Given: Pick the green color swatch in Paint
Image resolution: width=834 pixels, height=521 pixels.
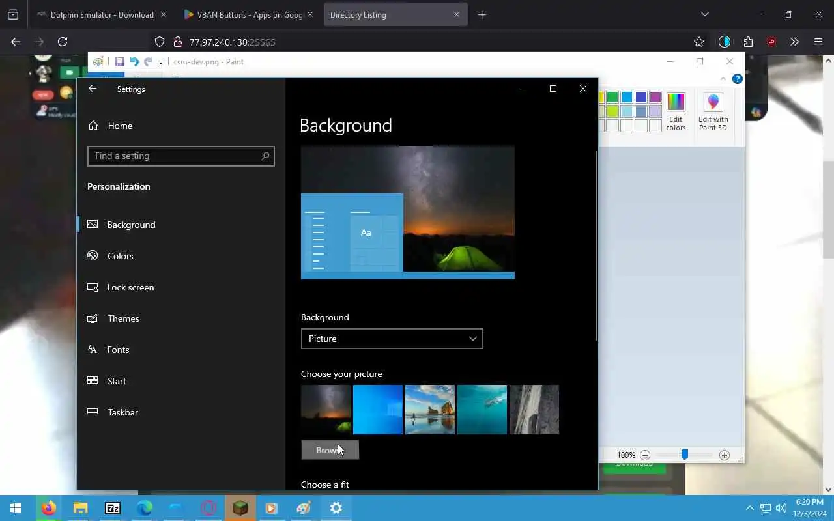Looking at the screenshot, I should click(612, 97).
